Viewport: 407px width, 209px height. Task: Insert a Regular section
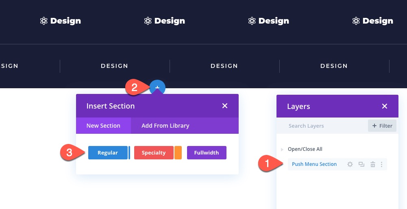click(108, 152)
